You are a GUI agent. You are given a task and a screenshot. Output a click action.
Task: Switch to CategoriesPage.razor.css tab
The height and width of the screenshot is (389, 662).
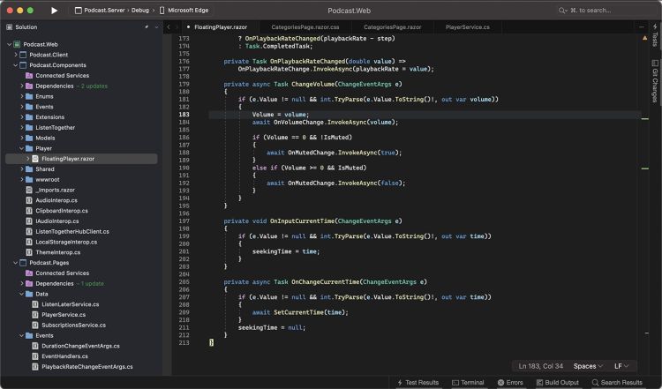305,27
